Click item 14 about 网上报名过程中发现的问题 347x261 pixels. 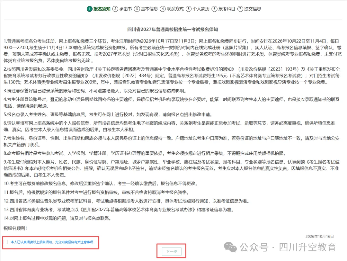(x=58, y=218)
